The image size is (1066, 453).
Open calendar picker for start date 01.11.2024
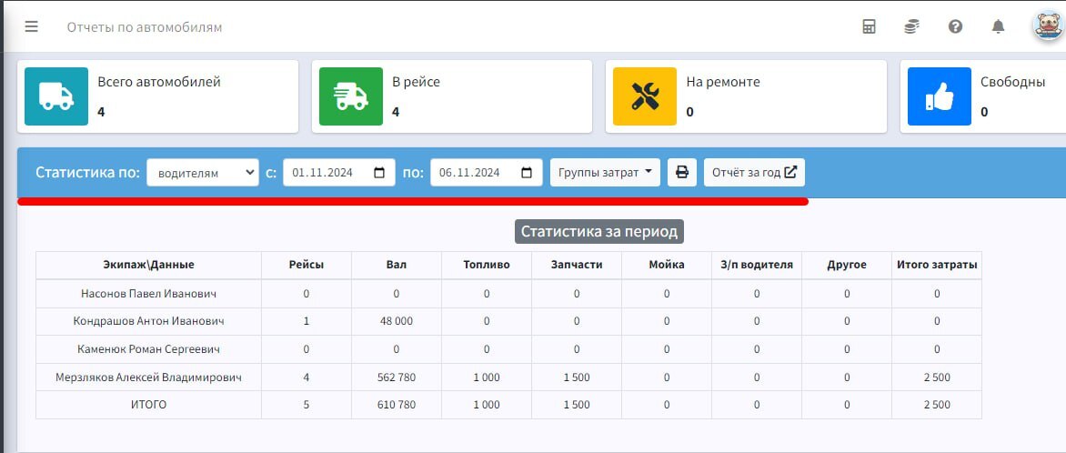pos(380,173)
